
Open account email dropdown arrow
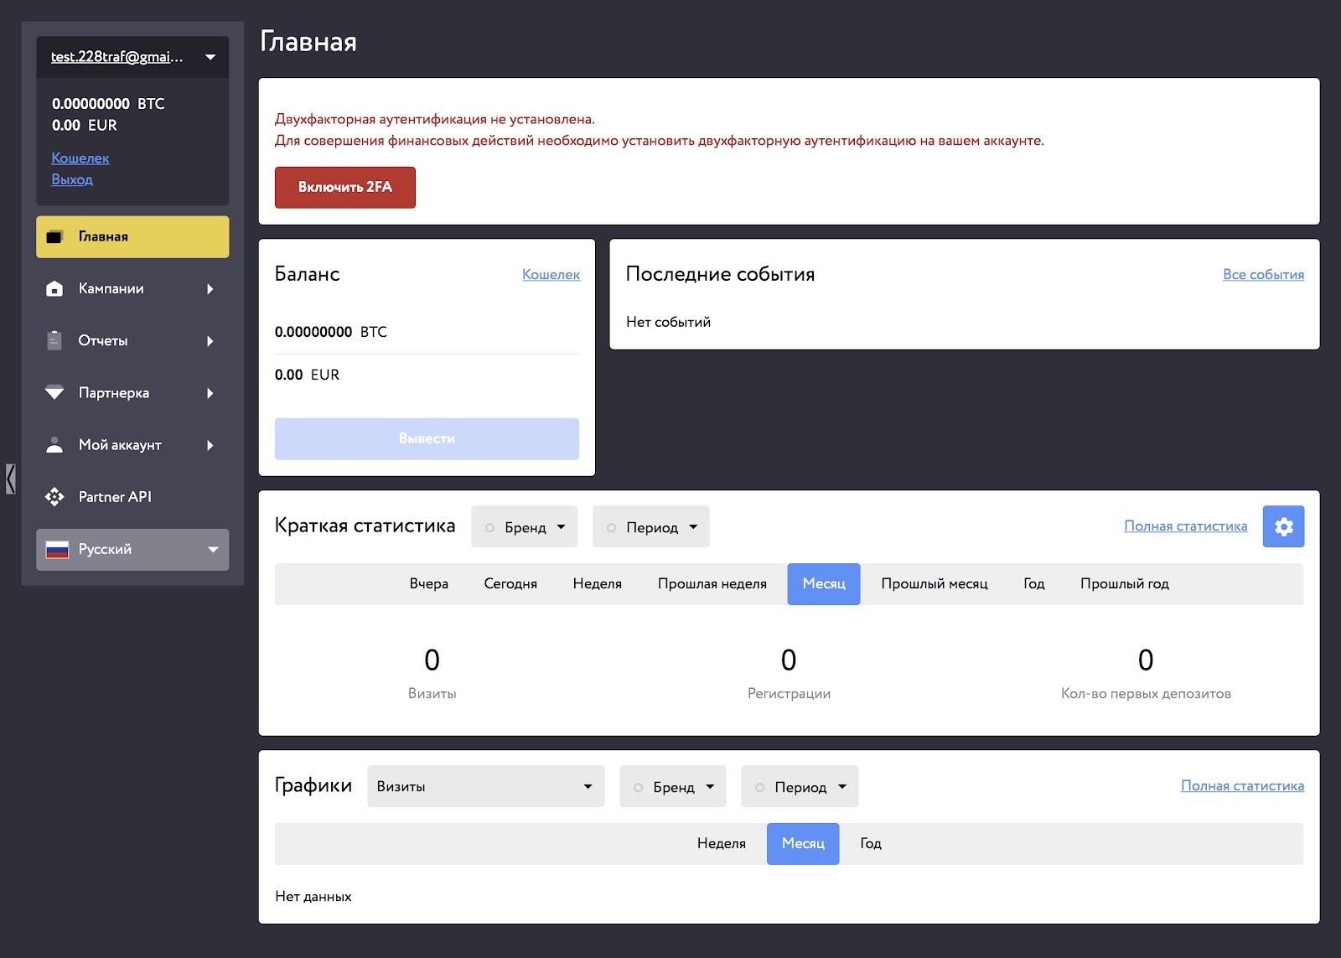click(210, 57)
